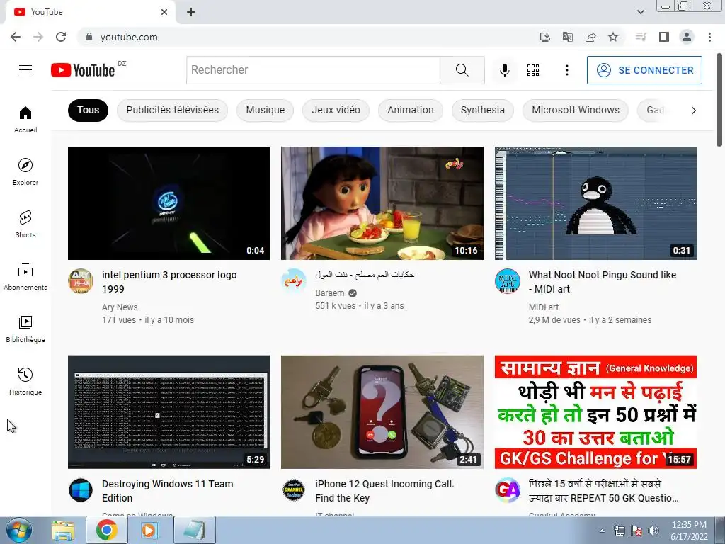
Task: Click SE CONNECTER button
Action: coord(644,70)
